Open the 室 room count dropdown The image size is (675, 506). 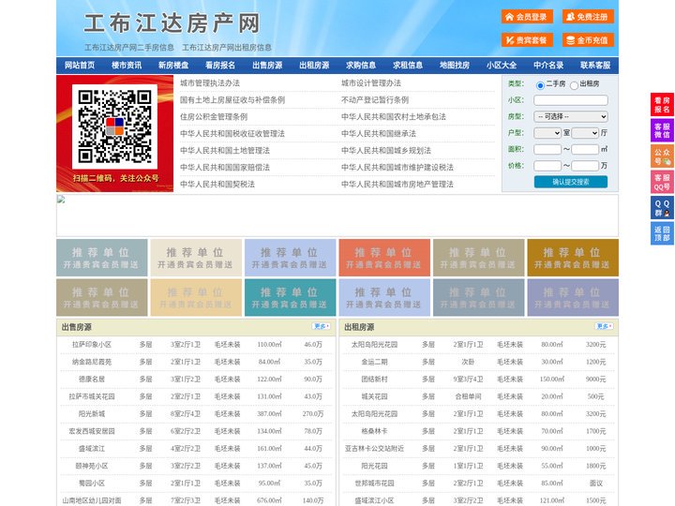pyautogui.click(x=547, y=133)
